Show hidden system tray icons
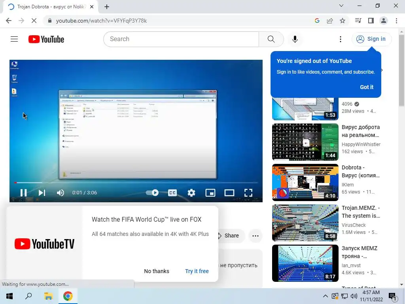This screenshot has width=405, height=304. point(325,296)
